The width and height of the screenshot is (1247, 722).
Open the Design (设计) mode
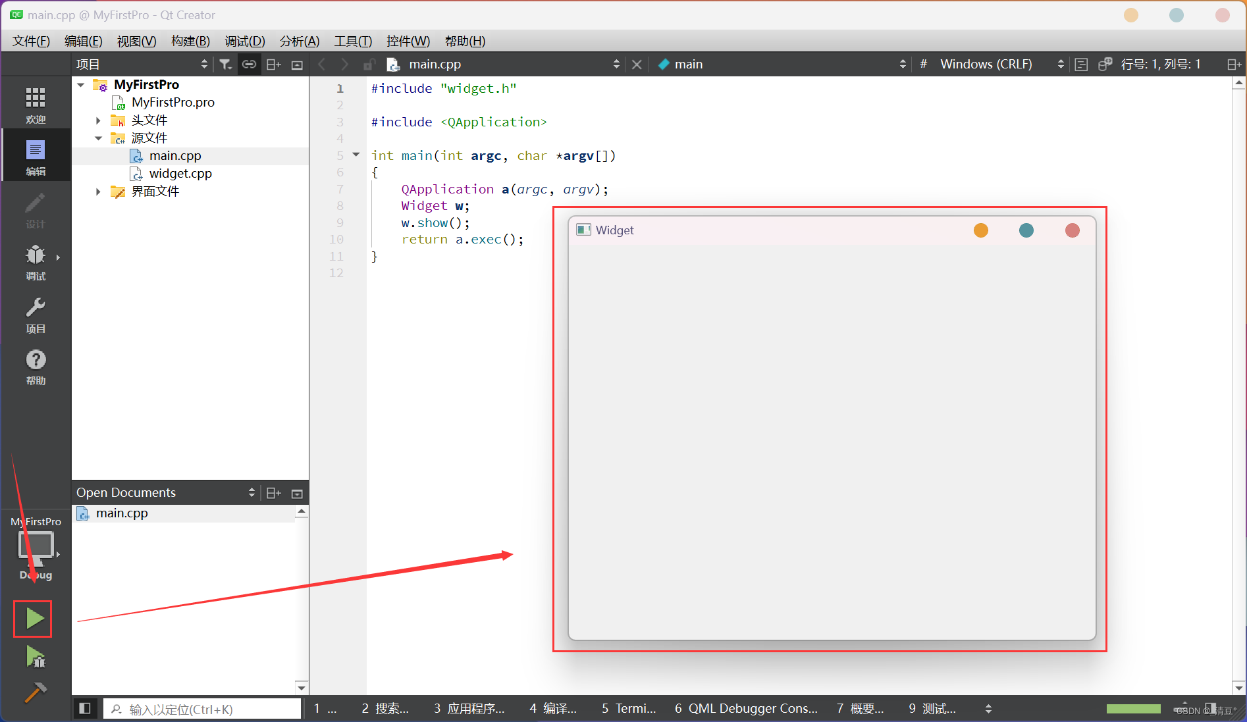point(36,209)
